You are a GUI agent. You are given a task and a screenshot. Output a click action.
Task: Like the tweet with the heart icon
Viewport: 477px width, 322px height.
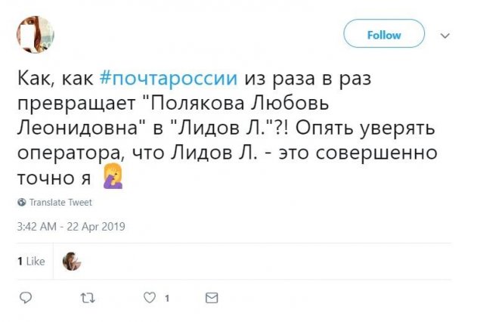coord(150,298)
